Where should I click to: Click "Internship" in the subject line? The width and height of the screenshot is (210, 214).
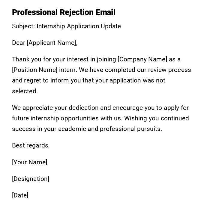(x=51, y=26)
